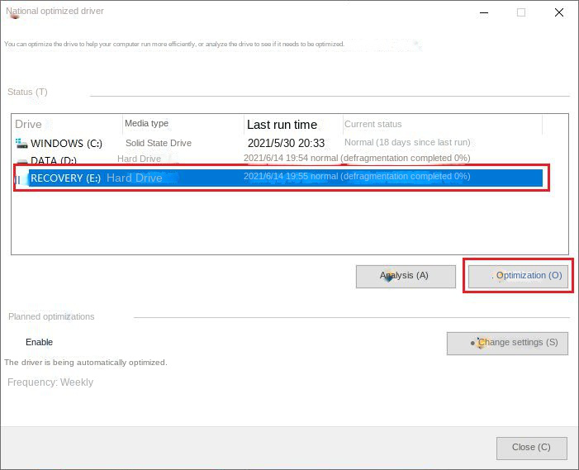Select the WINDOWS (C:) drive row
The height and width of the screenshot is (470, 579).
point(278,143)
